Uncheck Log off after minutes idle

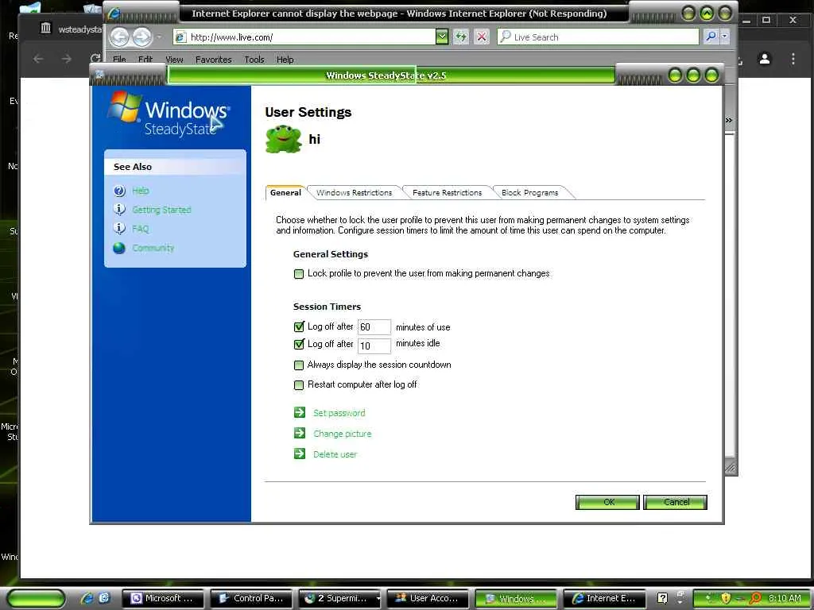point(299,344)
